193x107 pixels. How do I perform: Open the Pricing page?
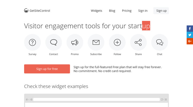[x=127, y=11]
